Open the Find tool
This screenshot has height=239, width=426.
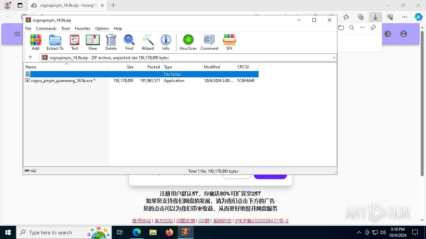point(129,42)
